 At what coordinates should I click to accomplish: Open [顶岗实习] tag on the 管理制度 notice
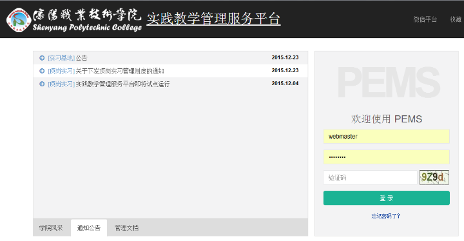pyautogui.click(x=61, y=71)
